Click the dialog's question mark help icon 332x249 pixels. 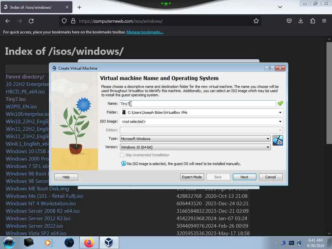pyautogui.click(x=269, y=68)
